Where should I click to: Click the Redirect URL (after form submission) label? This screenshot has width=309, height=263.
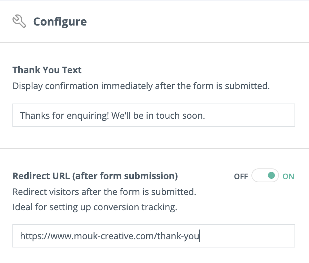click(95, 176)
